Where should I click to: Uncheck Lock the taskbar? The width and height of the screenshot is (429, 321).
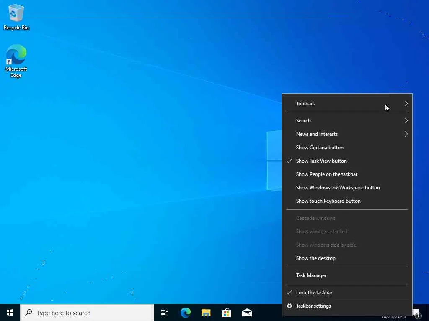coord(347,292)
